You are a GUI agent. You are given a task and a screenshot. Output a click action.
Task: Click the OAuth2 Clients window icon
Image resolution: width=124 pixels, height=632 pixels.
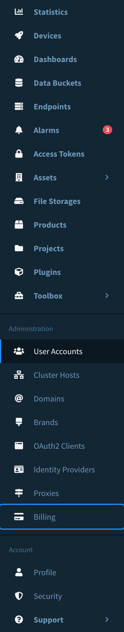(x=19, y=446)
